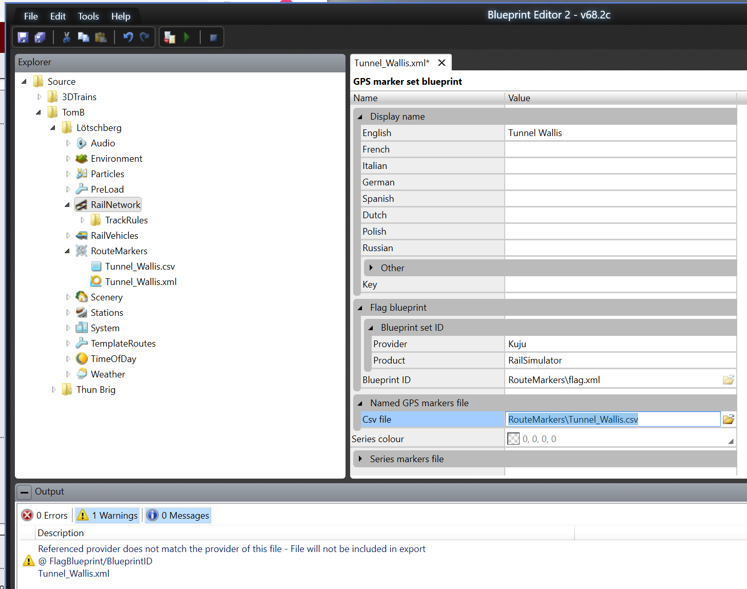
Task: Expand the Series markers file section
Action: point(360,459)
